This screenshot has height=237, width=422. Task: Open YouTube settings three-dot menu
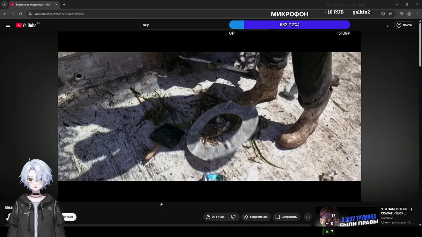point(388,25)
